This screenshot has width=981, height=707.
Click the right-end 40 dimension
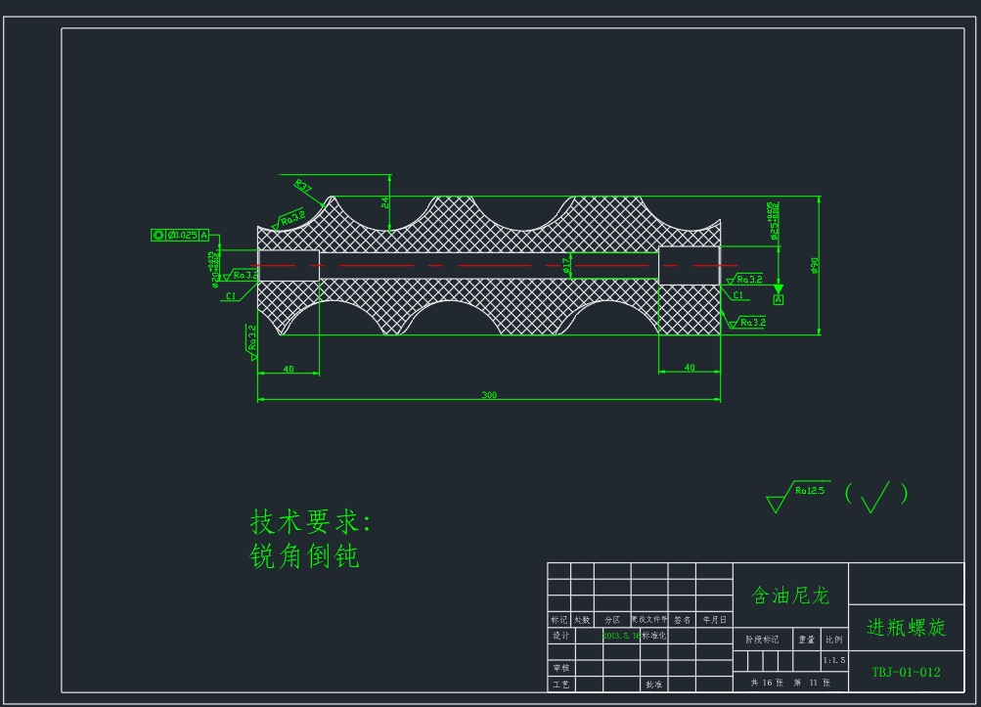(x=690, y=368)
